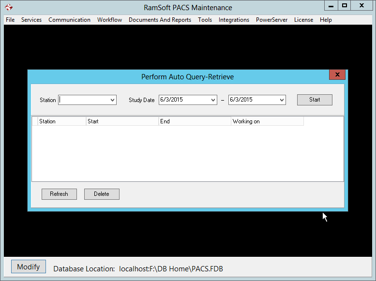Expand the Study Date start dropdown
The image size is (376, 281).
click(213, 100)
